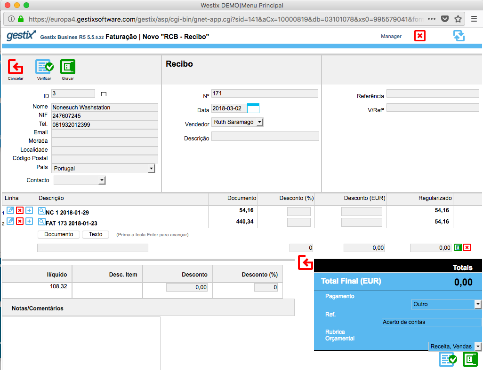Click the empty Localidade field
This screenshot has height=370, width=483.
point(105,150)
